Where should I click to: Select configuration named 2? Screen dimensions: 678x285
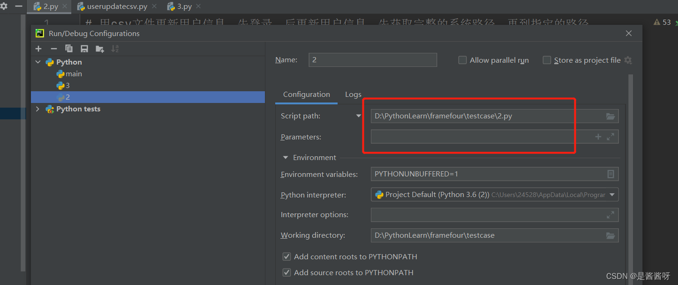(148, 97)
